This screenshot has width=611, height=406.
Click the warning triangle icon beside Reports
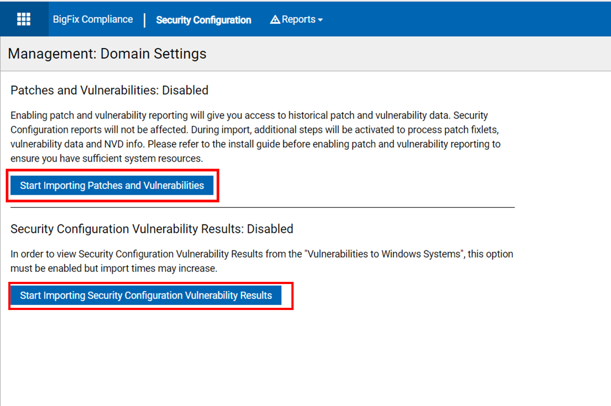click(x=275, y=19)
